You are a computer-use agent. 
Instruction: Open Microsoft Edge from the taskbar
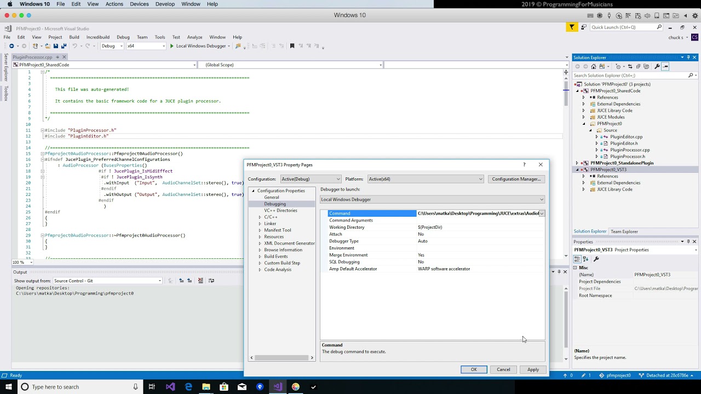tap(188, 387)
